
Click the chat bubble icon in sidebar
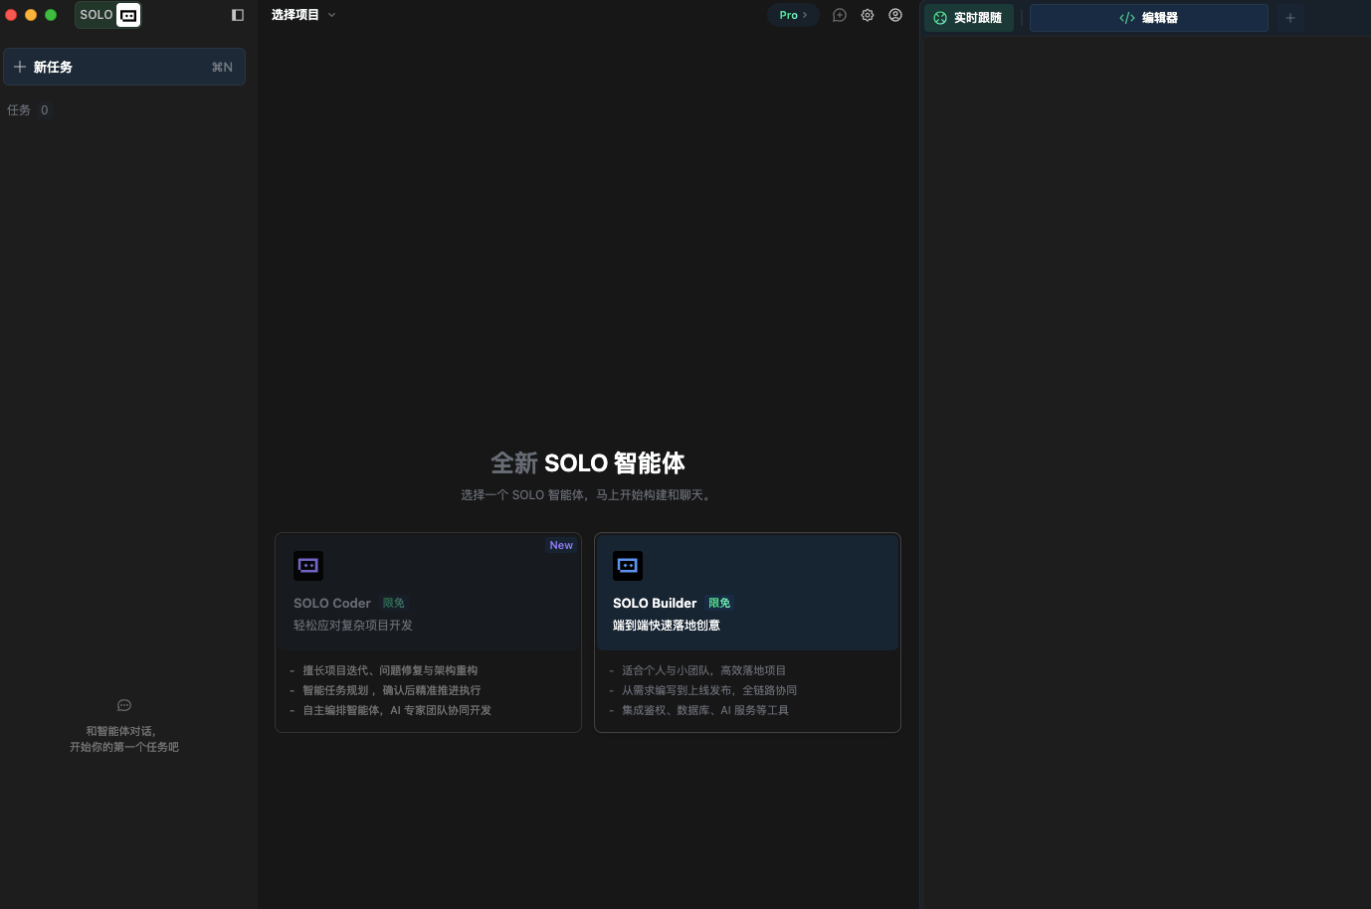point(124,705)
